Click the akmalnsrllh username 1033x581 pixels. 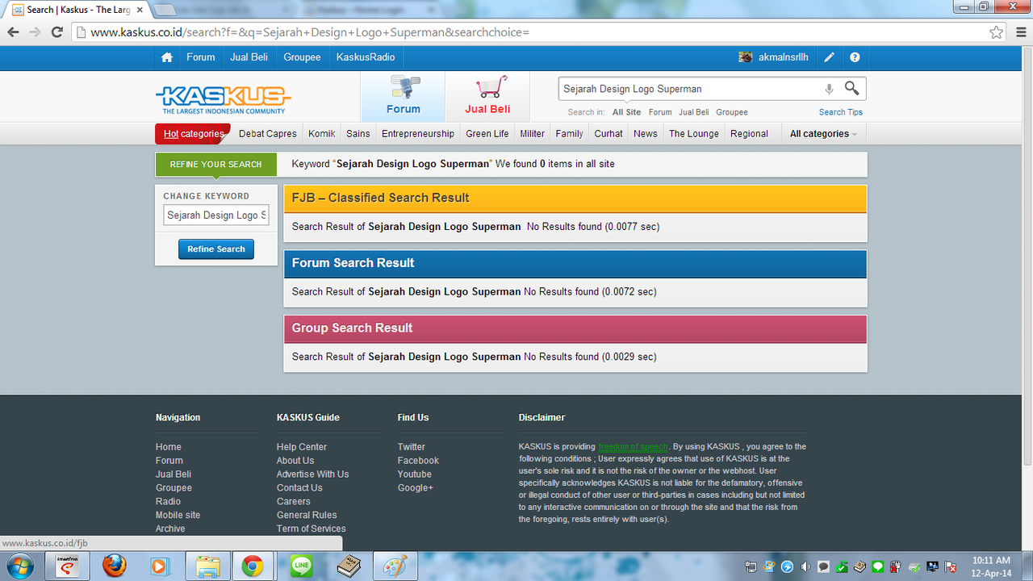[x=784, y=57]
